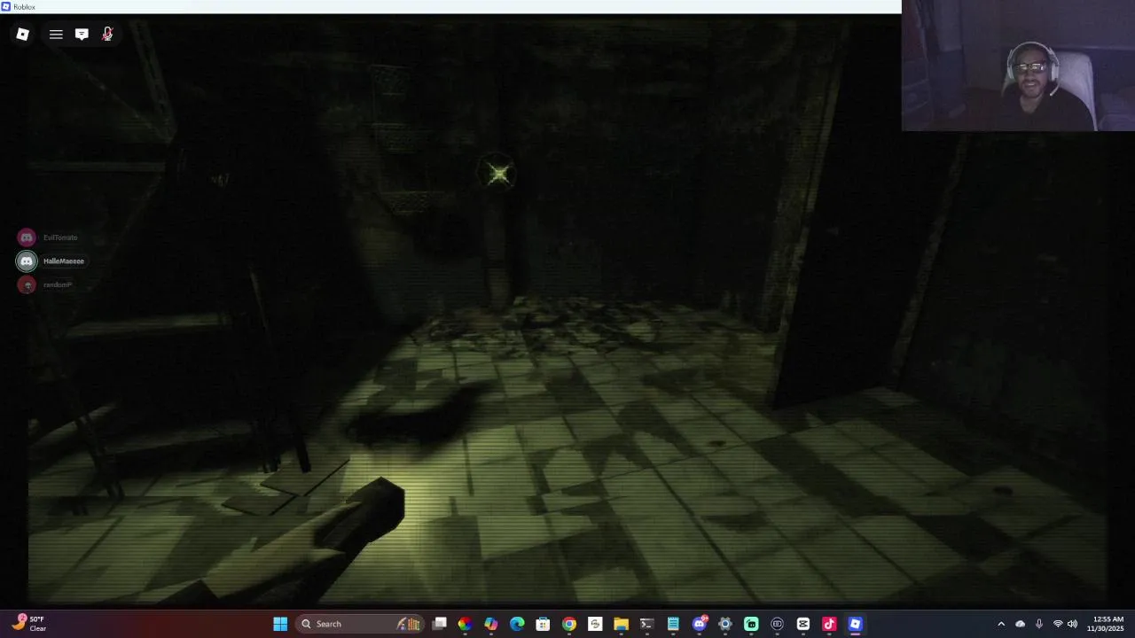Open the Windows Start menu
Viewport: 1135px width, 638px height.
(280, 624)
